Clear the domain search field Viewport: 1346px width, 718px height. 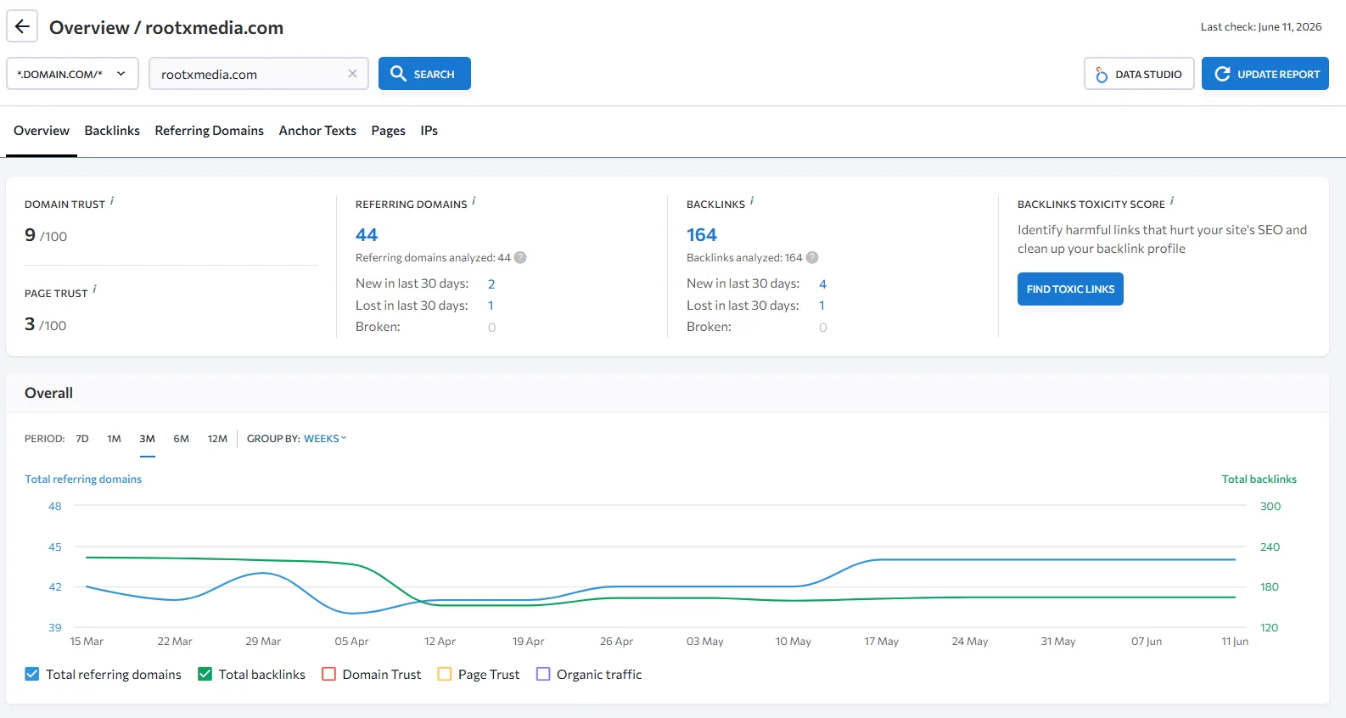pos(352,74)
